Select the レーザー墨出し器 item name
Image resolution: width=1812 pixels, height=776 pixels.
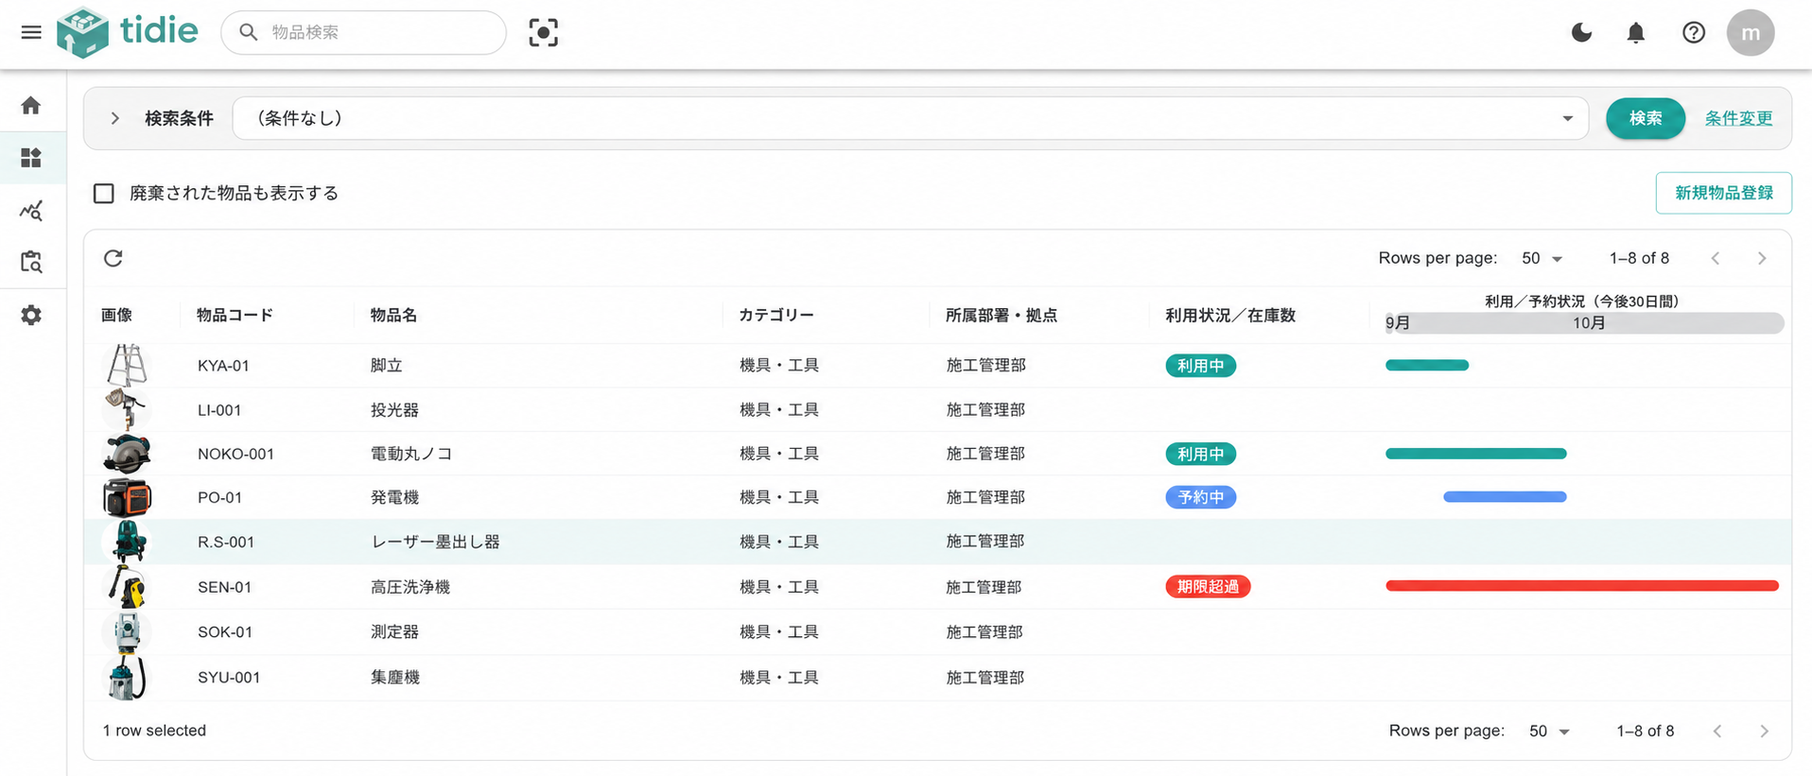435,542
